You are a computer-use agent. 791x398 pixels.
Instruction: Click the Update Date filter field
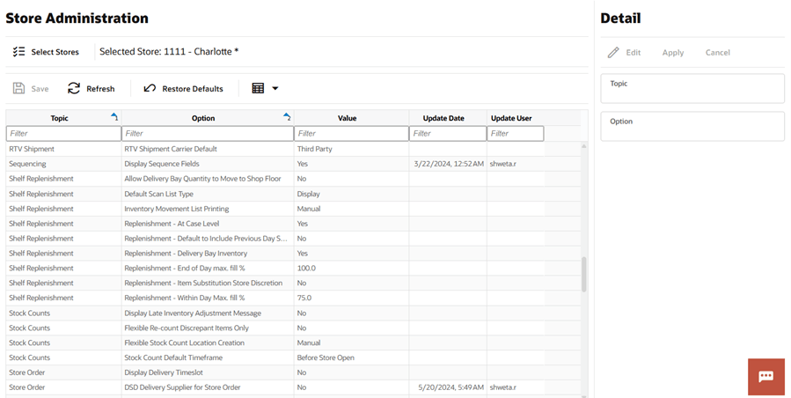coord(448,133)
